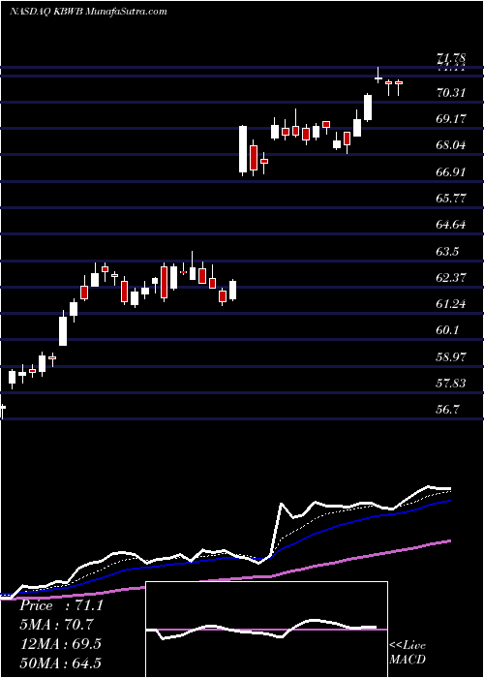
Task: Click the pink 50MA line at its right end
Action: click(448, 541)
